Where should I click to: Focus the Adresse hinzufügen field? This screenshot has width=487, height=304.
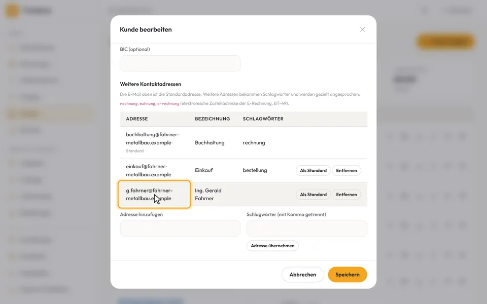point(180,229)
